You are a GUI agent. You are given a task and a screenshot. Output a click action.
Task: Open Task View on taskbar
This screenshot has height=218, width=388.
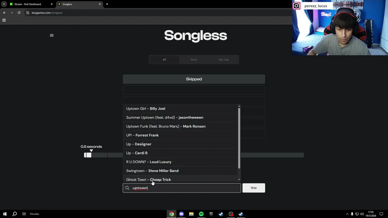point(24,214)
